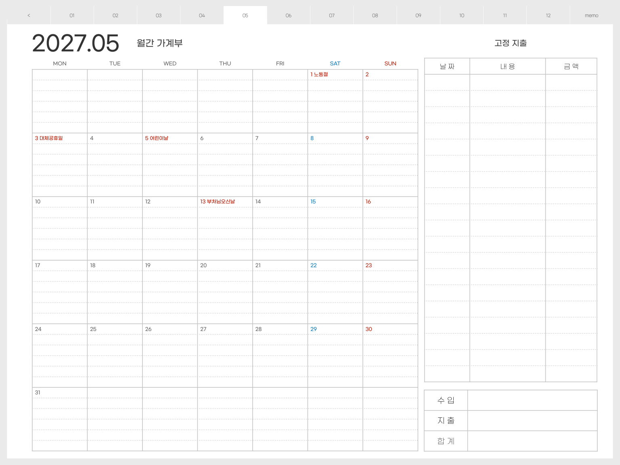This screenshot has height=465, width=620.
Task: Select the 03 month tab
Action: (159, 15)
